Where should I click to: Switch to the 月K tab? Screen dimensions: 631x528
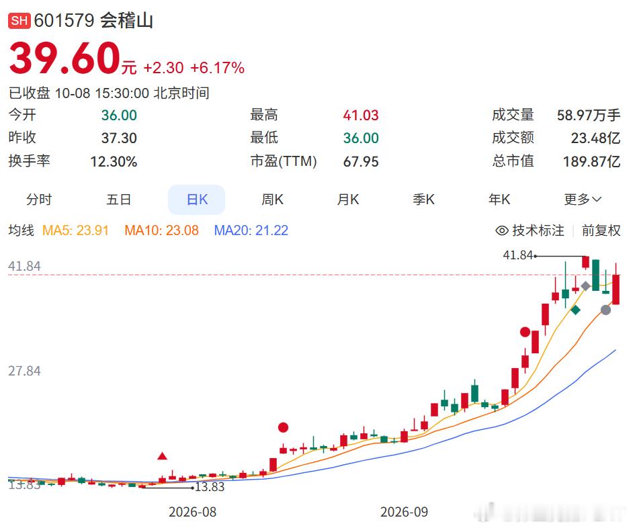[x=348, y=200]
